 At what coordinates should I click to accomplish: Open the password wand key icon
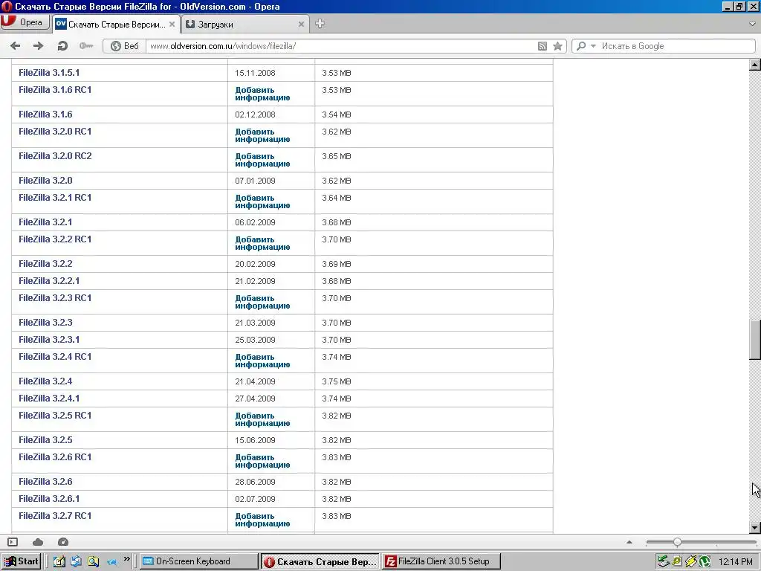coord(86,45)
